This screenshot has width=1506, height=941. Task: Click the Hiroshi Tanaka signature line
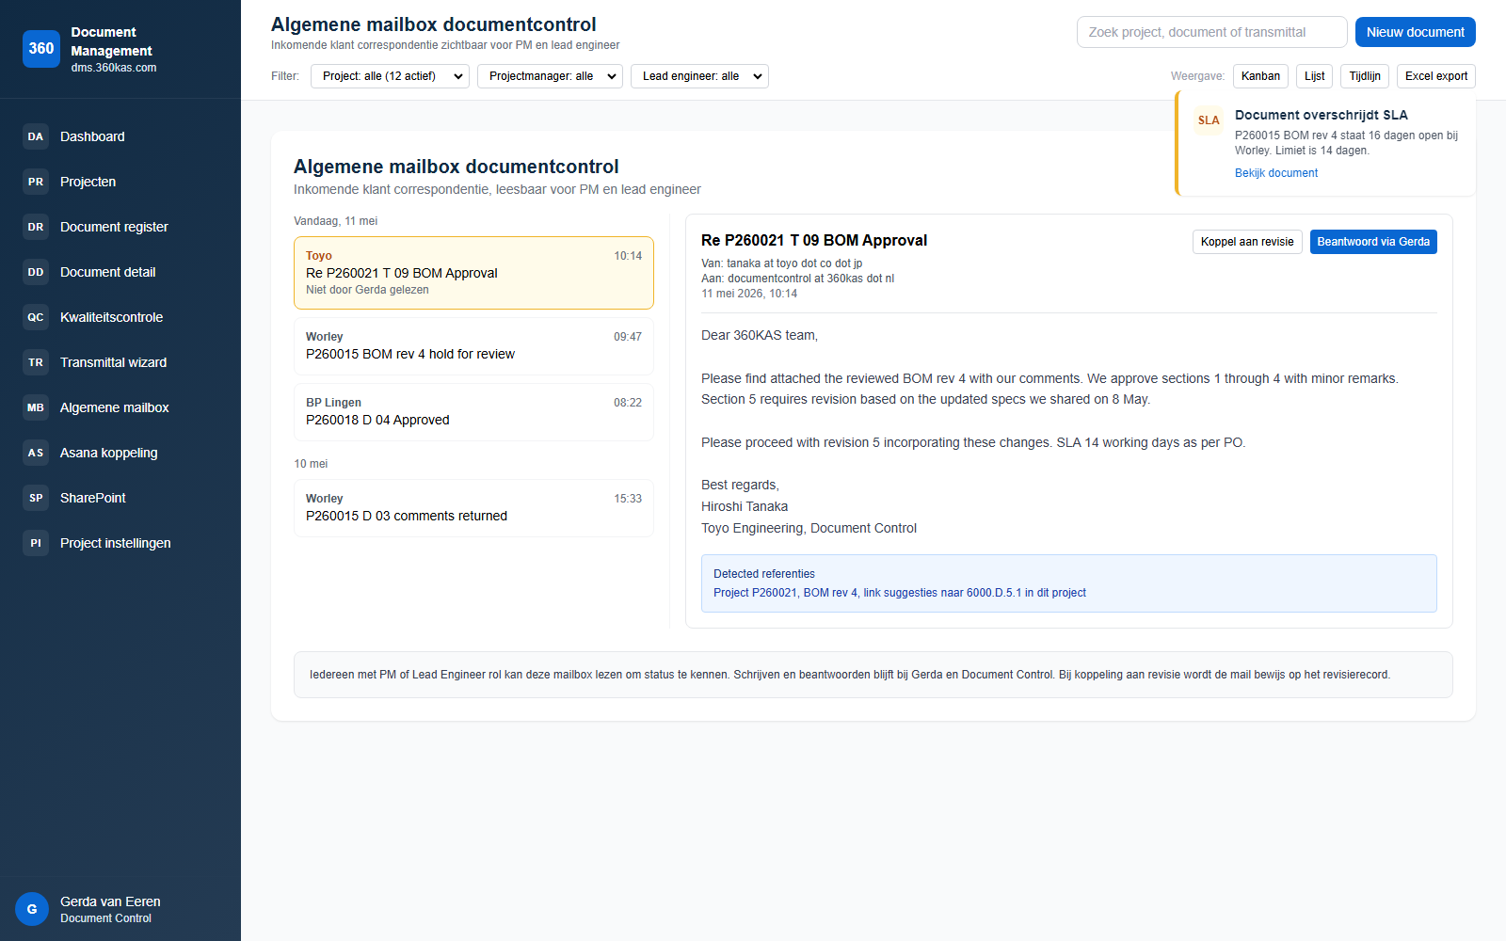pos(745,506)
